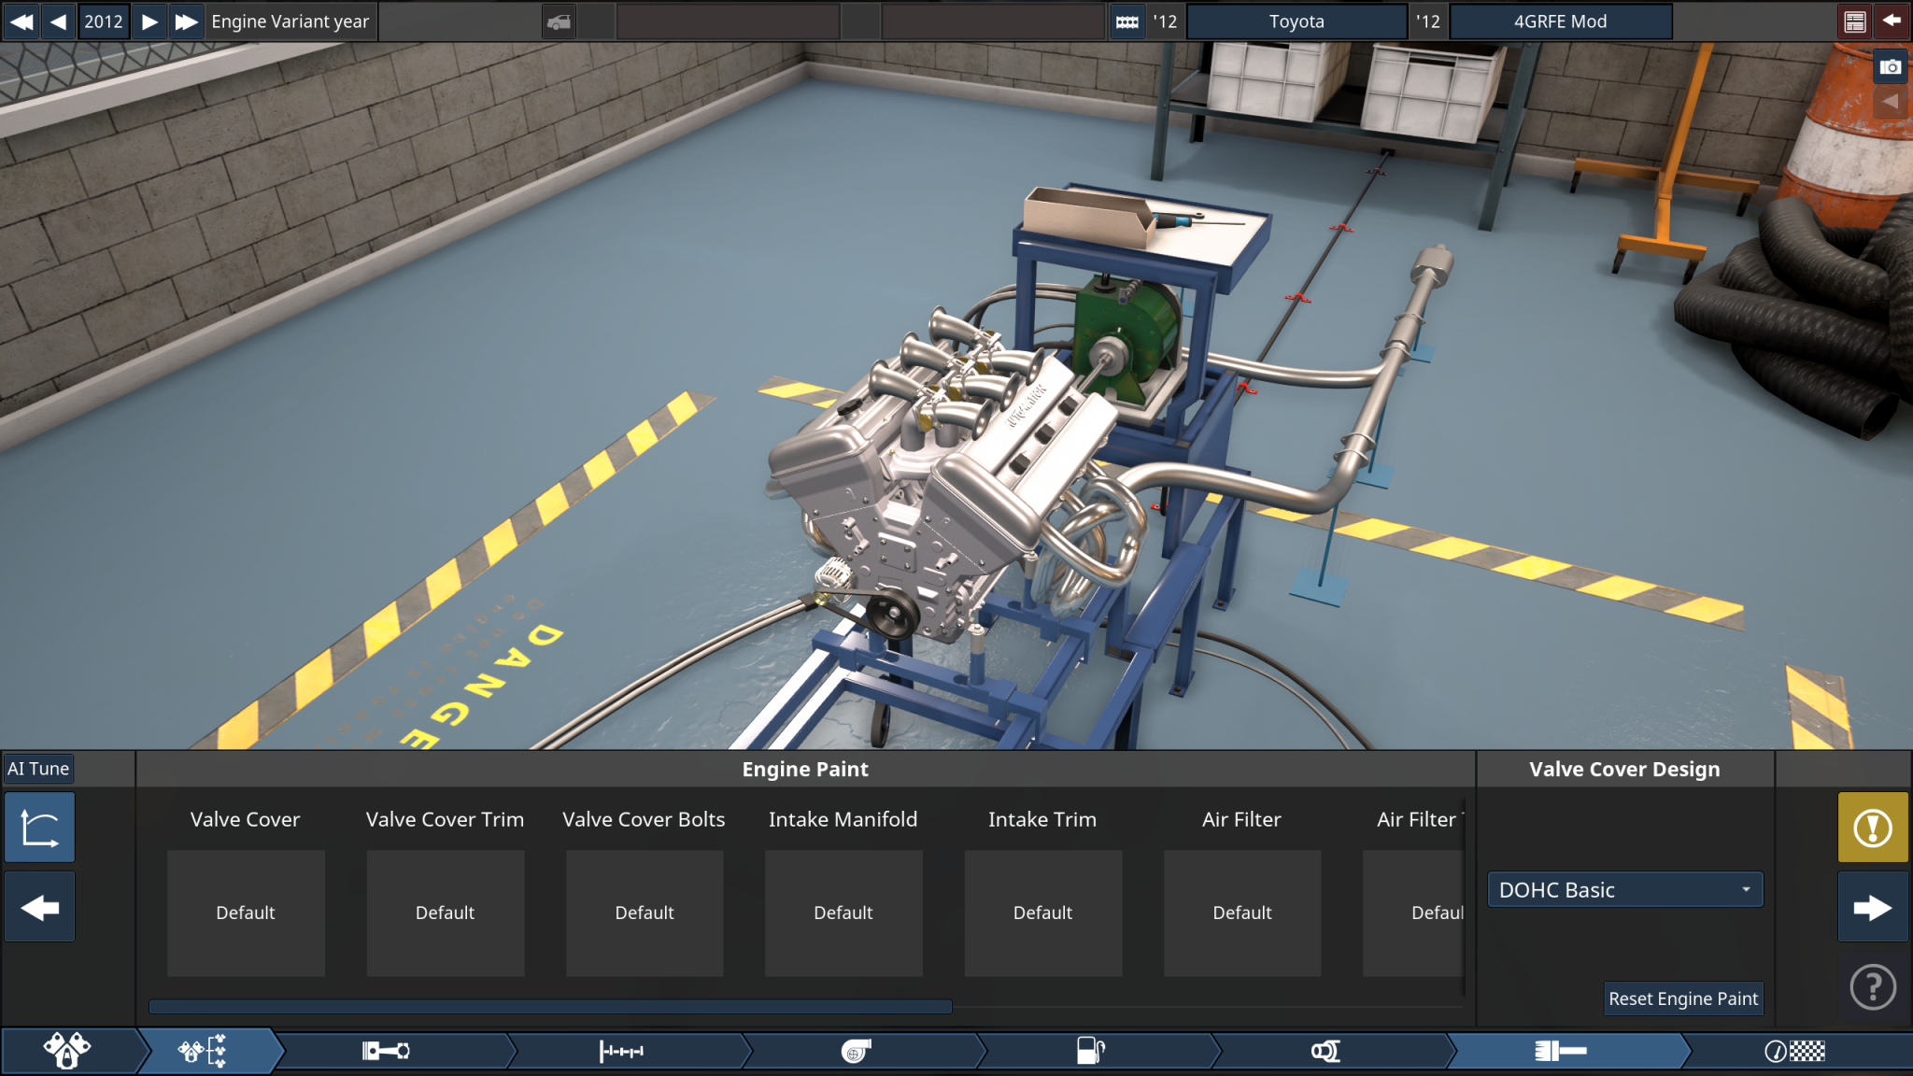Go to the turbocharger aspiration tab
1913x1076 pixels.
pos(856,1051)
